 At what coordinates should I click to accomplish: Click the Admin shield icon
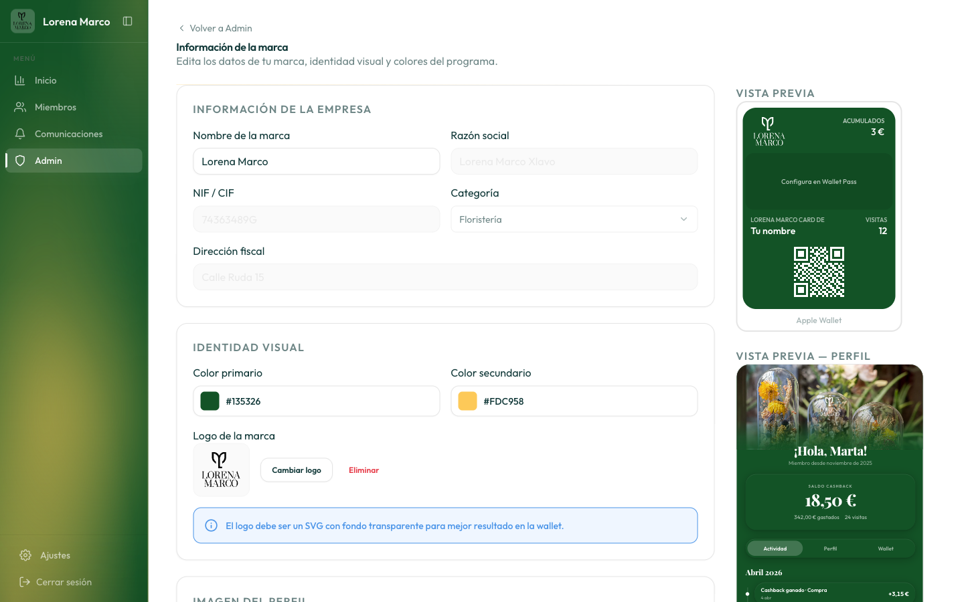coord(20,161)
